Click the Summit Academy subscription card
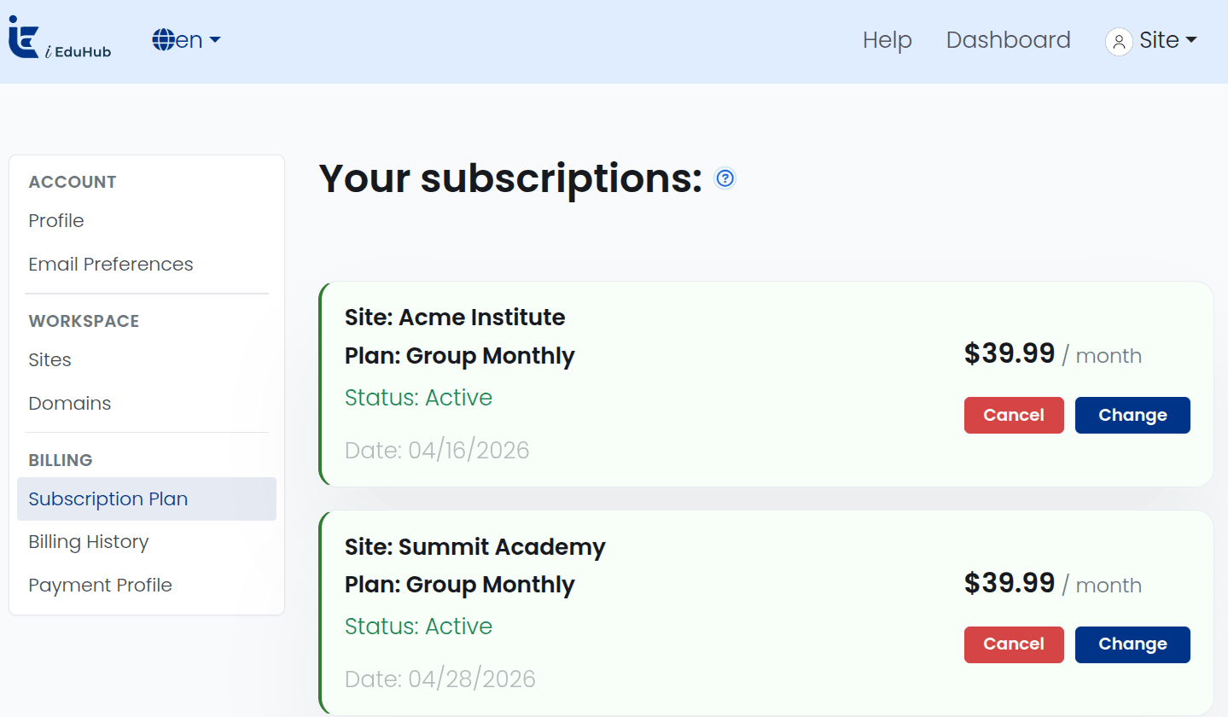 point(766,613)
